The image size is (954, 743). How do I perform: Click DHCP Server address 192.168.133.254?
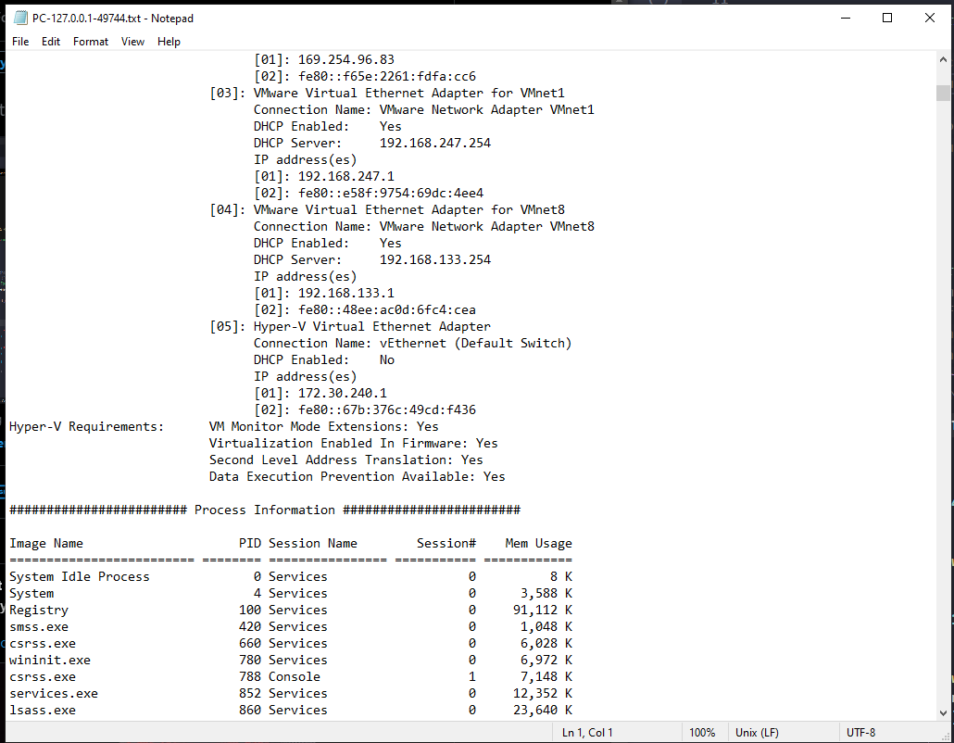click(x=435, y=259)
